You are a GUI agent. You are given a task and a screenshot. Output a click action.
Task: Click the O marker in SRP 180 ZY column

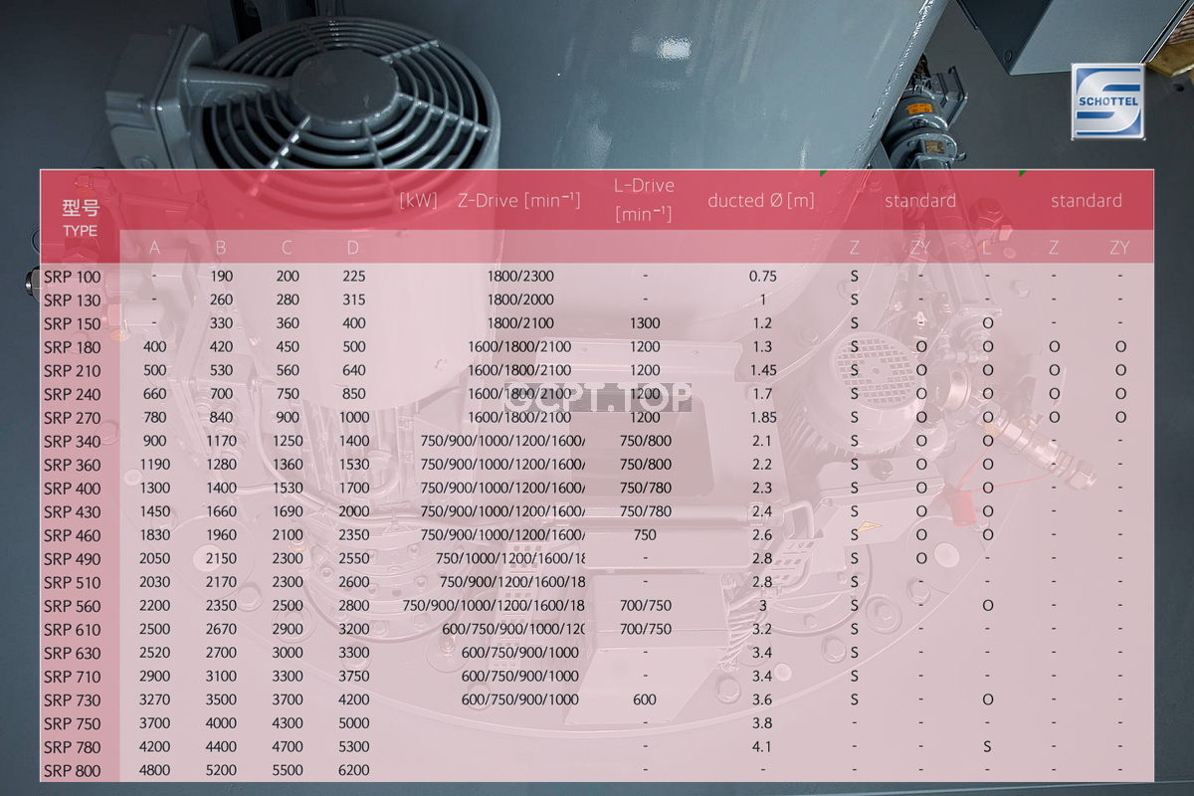919,346
